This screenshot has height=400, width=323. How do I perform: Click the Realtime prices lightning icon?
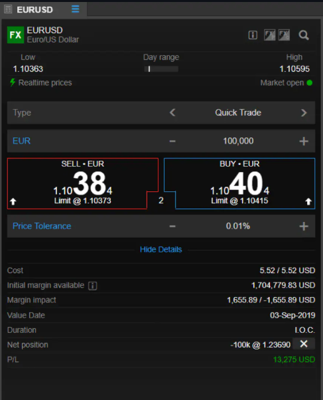13,82
